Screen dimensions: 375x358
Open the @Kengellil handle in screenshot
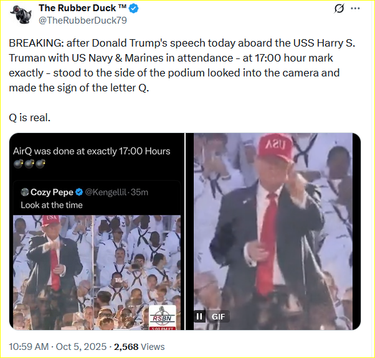[x=105, y=192]
